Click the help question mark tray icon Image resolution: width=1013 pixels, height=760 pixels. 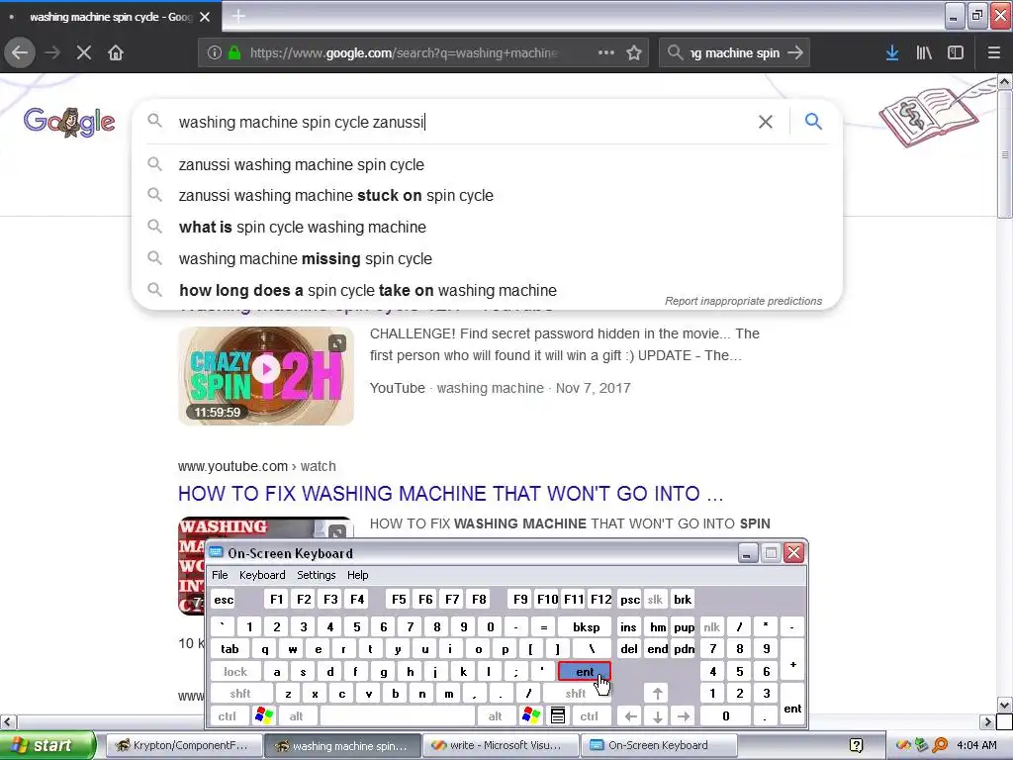(857, 746)
